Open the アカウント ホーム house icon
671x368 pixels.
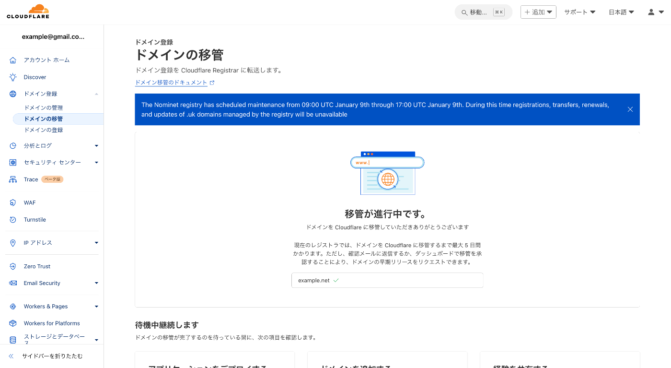click(x=13, y=60)
